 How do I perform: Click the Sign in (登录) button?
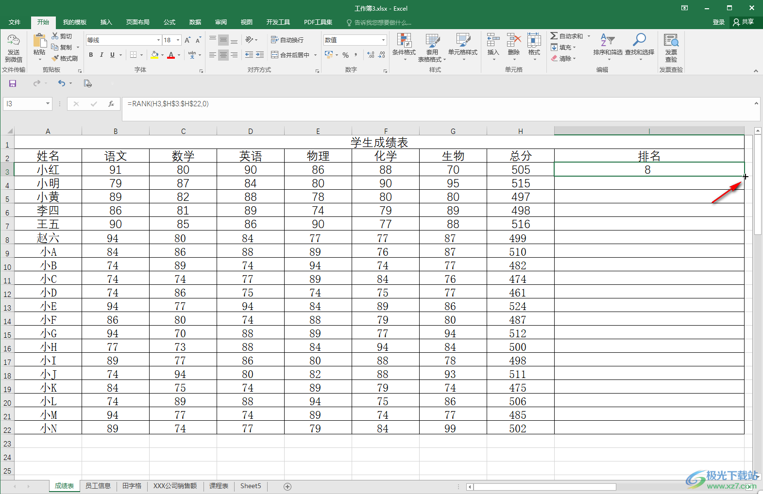[719, 22]
